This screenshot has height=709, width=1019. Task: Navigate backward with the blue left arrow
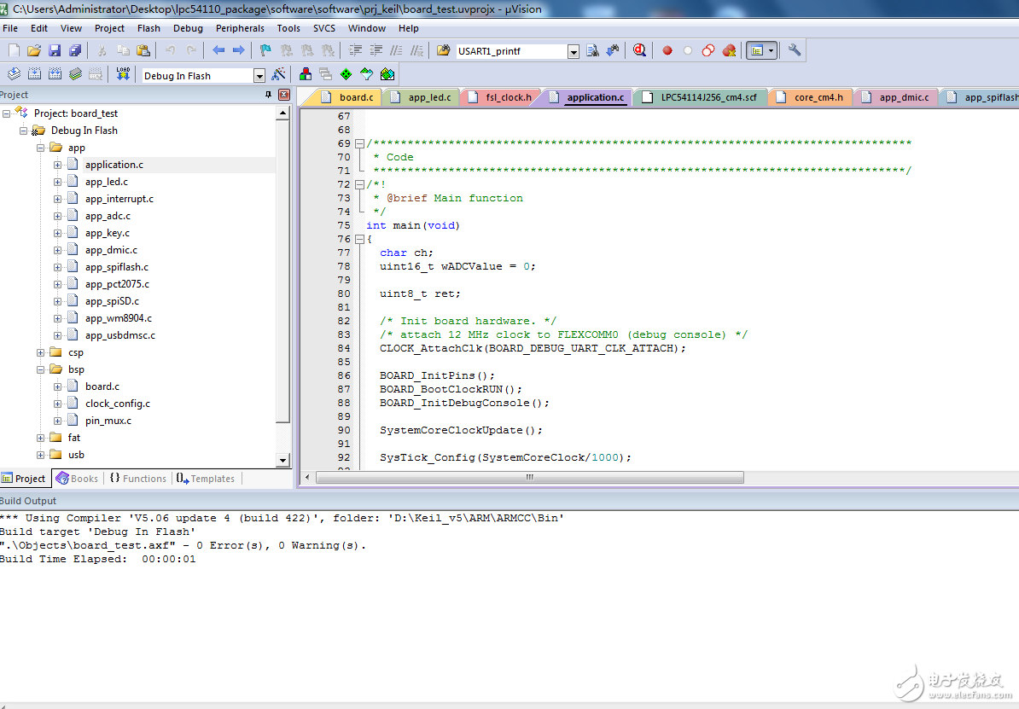[x=218, y=50]
